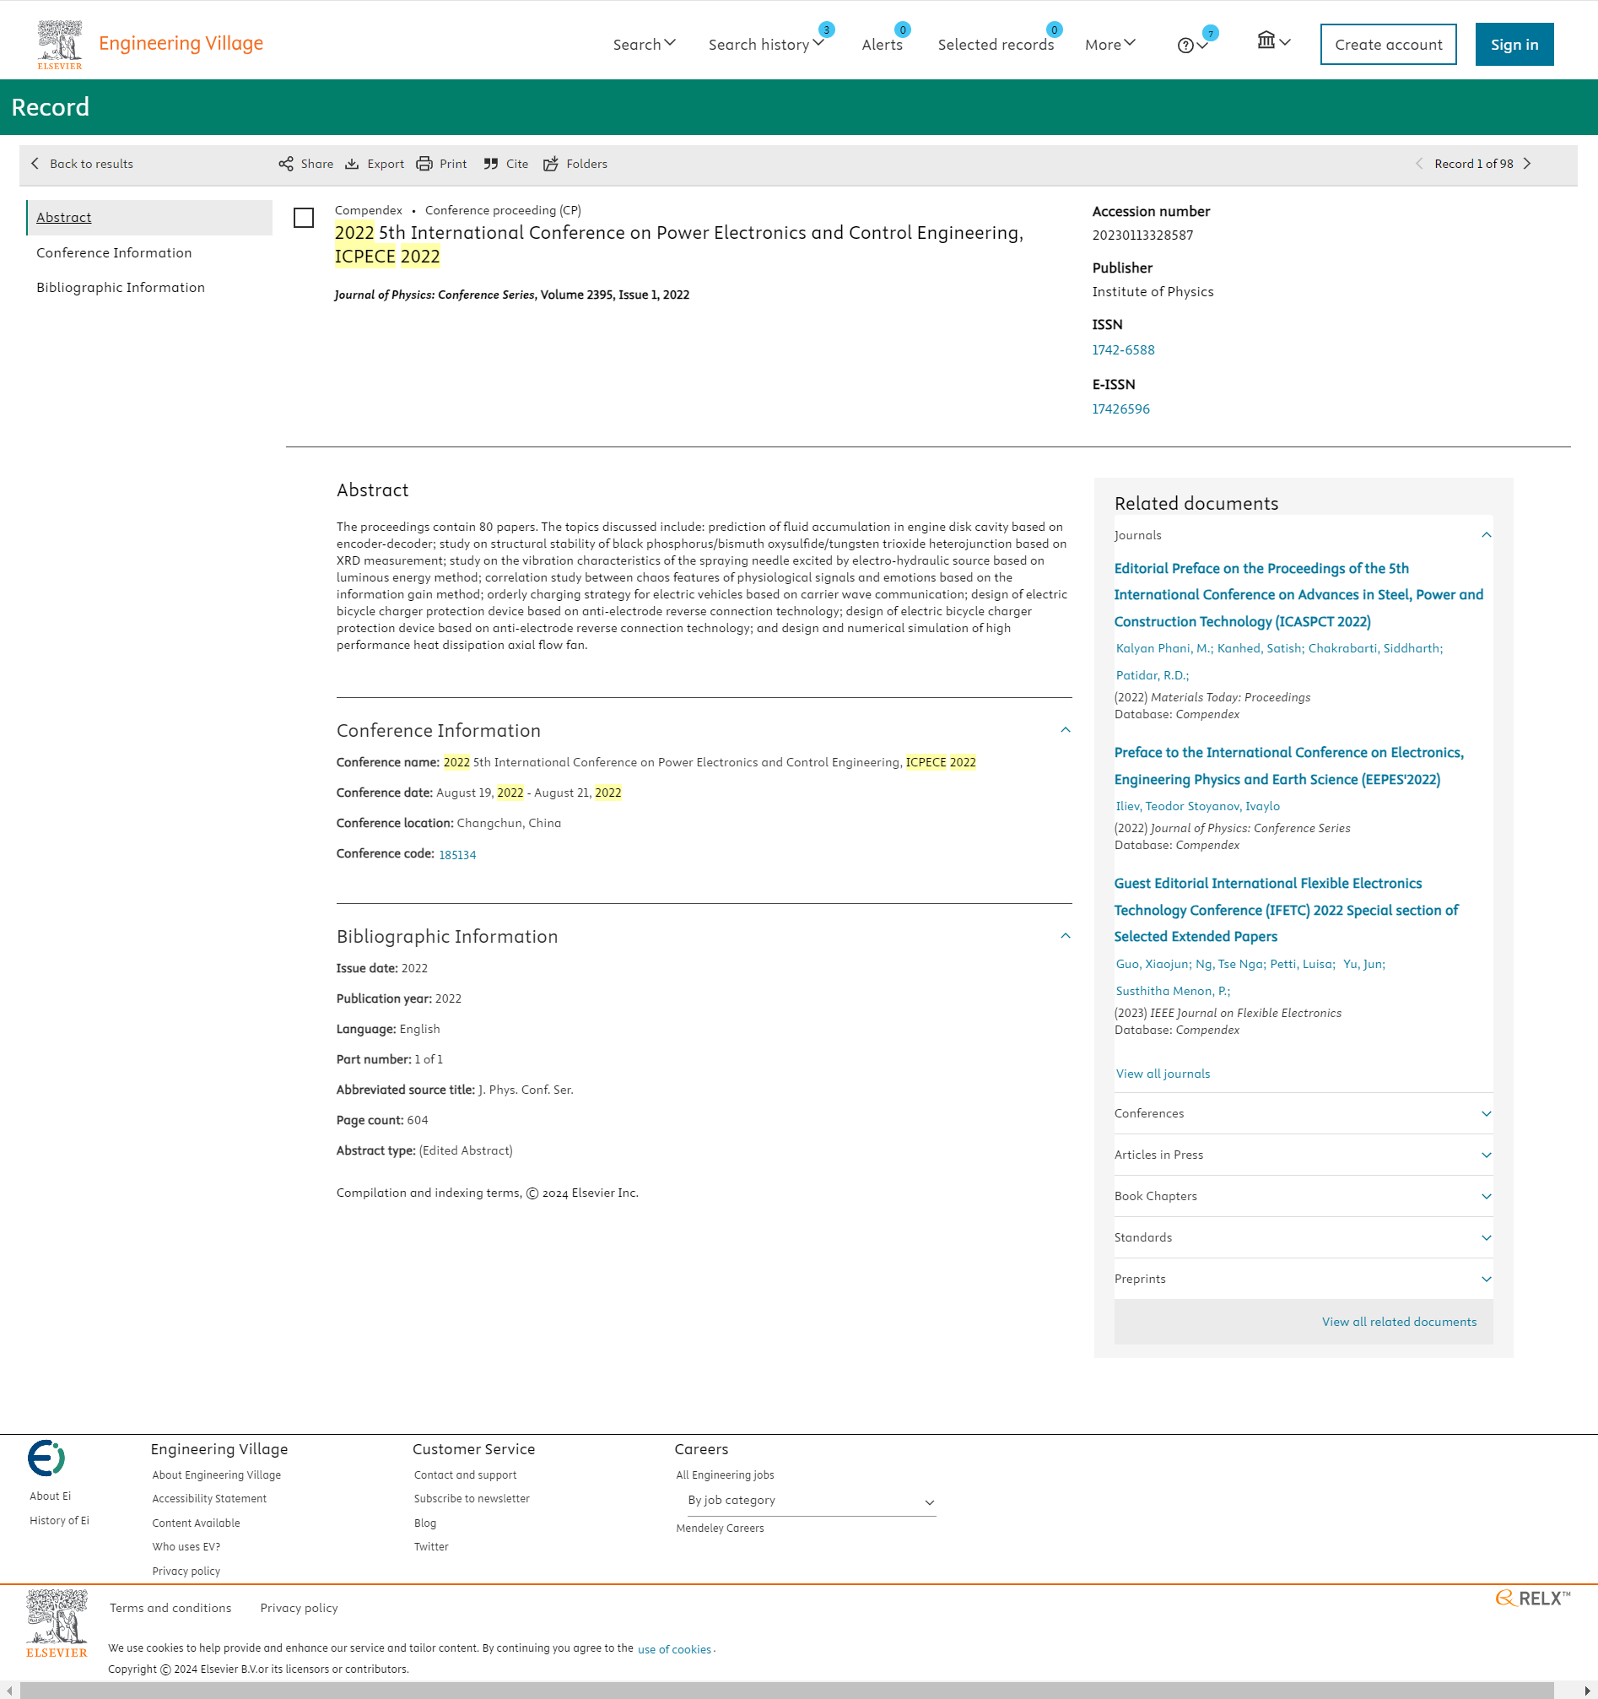The image size is (1598, 1699).
Task: Click the Search history count badge
Action: [x=826, y=30]
